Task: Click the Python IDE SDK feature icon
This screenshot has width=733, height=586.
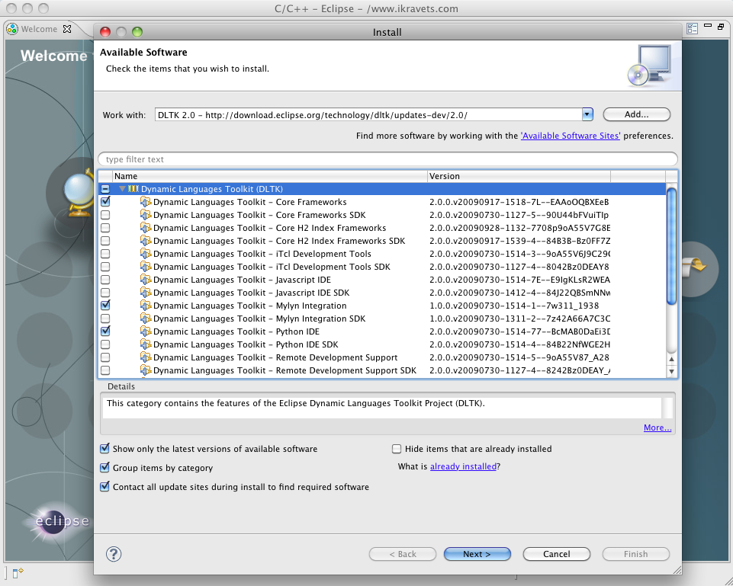Action: point(146,344)
